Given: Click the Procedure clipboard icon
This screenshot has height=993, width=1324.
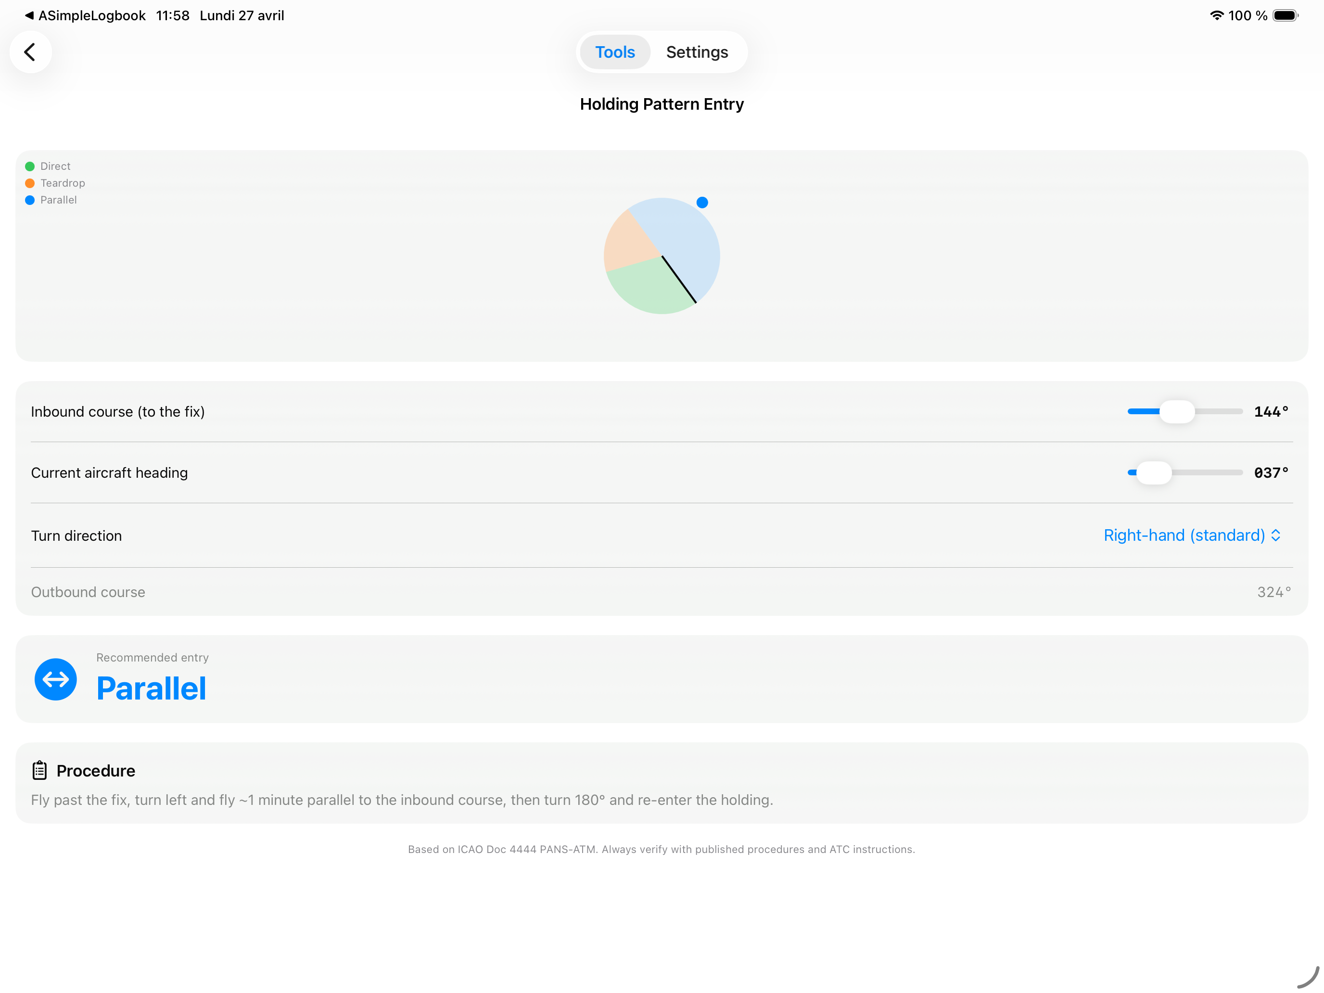Looking at the screenshot, I should click(x=39, y=770).
